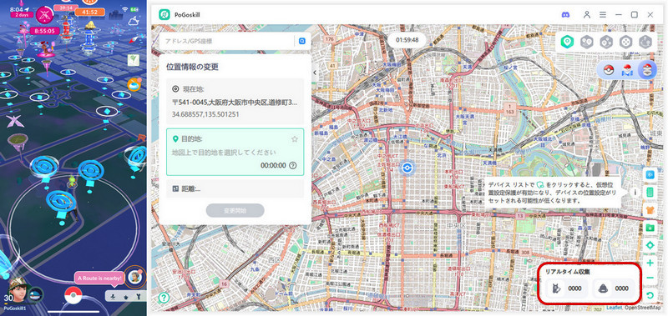
Task: Open the green folder icon in sidebar
Action: 650,228
